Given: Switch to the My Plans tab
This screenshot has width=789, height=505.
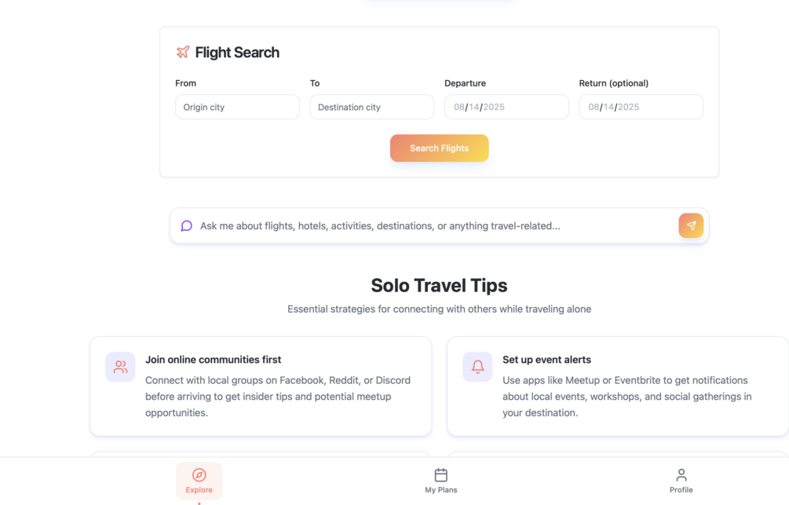Looking at the screenshot, I should pos(441,481).
